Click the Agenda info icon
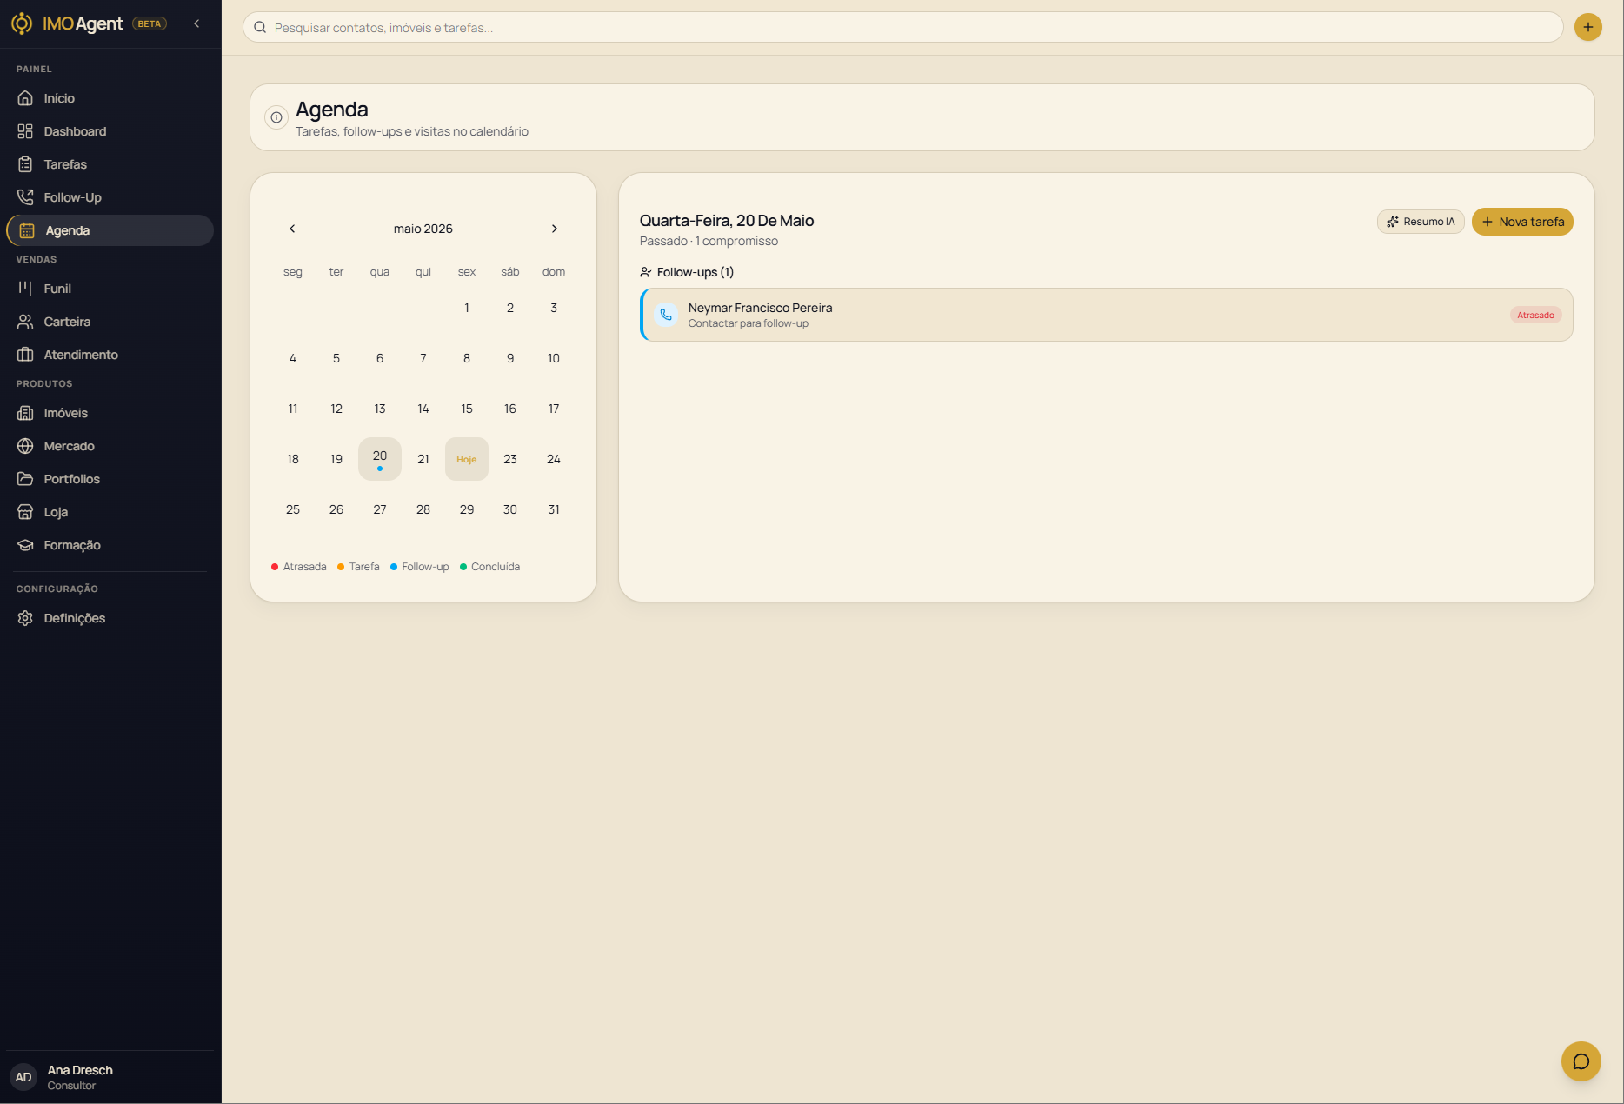The width and height of the screenshot is (1624, 1104). tap(276, 117)
